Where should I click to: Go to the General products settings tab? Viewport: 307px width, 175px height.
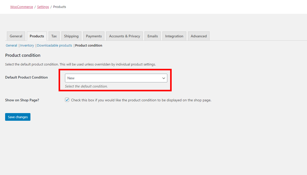pyautogui.click(x=16, y=36)
